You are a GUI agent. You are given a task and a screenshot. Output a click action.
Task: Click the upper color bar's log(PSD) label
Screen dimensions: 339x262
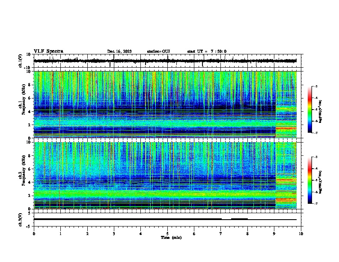click(321, 111)
